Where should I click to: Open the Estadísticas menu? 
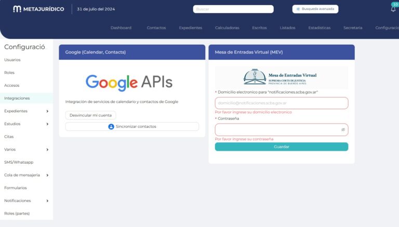tap(320, 28)
